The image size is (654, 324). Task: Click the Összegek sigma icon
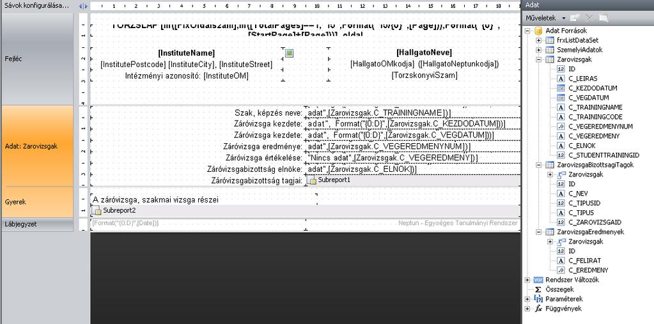coord(538,289)
